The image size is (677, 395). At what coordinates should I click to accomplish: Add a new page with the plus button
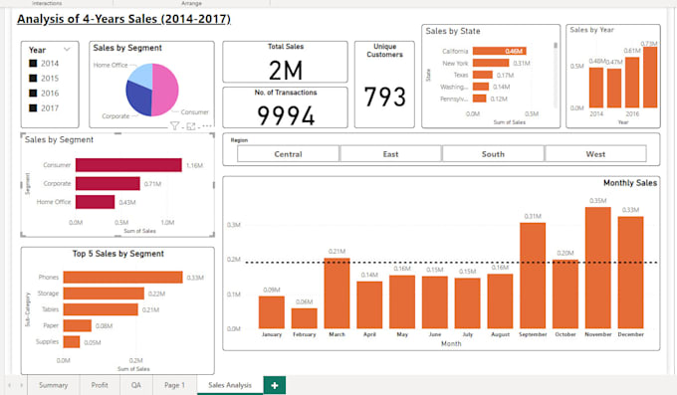(x=274, y=385)
